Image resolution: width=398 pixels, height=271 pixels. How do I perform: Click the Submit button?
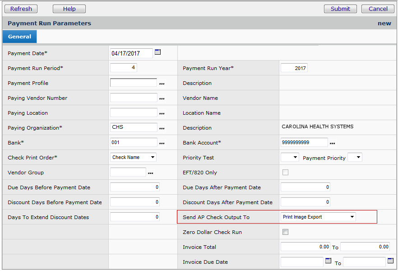[340, 9]
